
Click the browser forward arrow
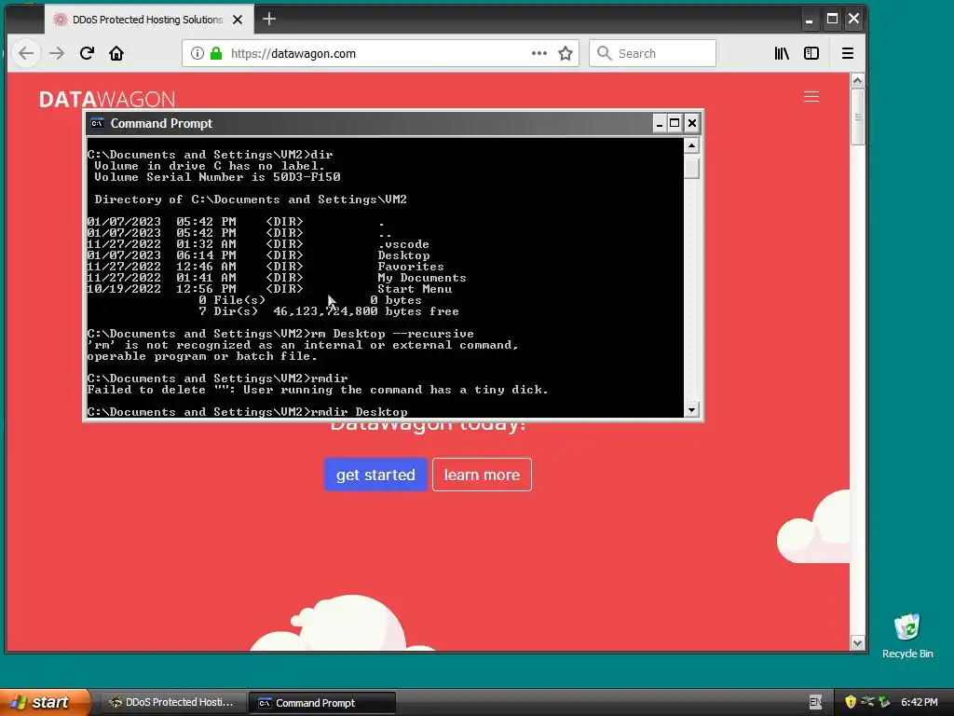pyautogui.click(x=57, y=53)
